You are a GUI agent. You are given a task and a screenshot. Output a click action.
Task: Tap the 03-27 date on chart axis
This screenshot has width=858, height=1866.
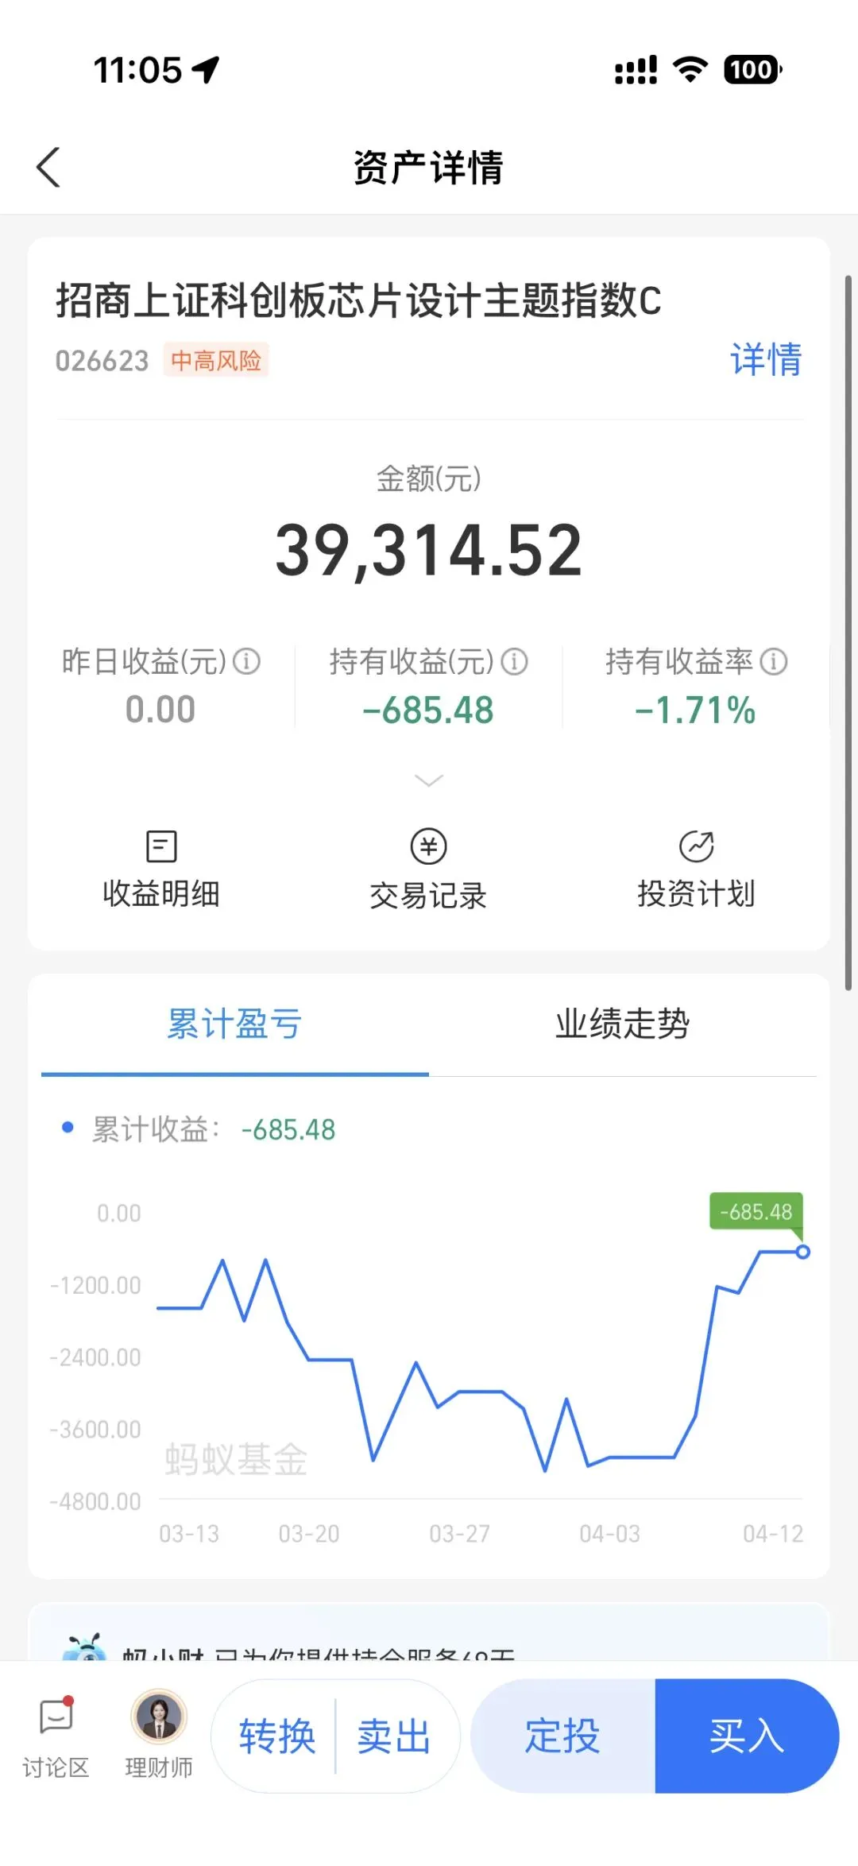(x=459, y=1533)
